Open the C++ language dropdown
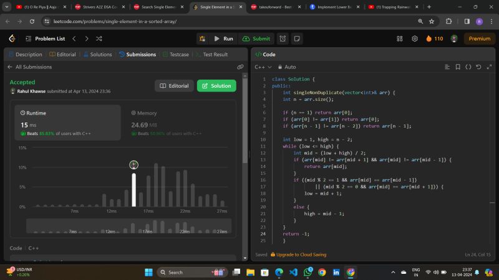Image resolution: width=499 pixels, height=280 pixels. 263,67
